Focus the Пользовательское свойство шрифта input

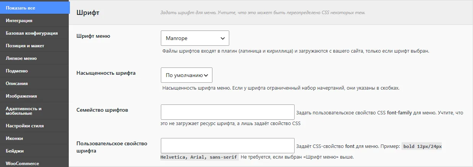click(x=228, y=146)
